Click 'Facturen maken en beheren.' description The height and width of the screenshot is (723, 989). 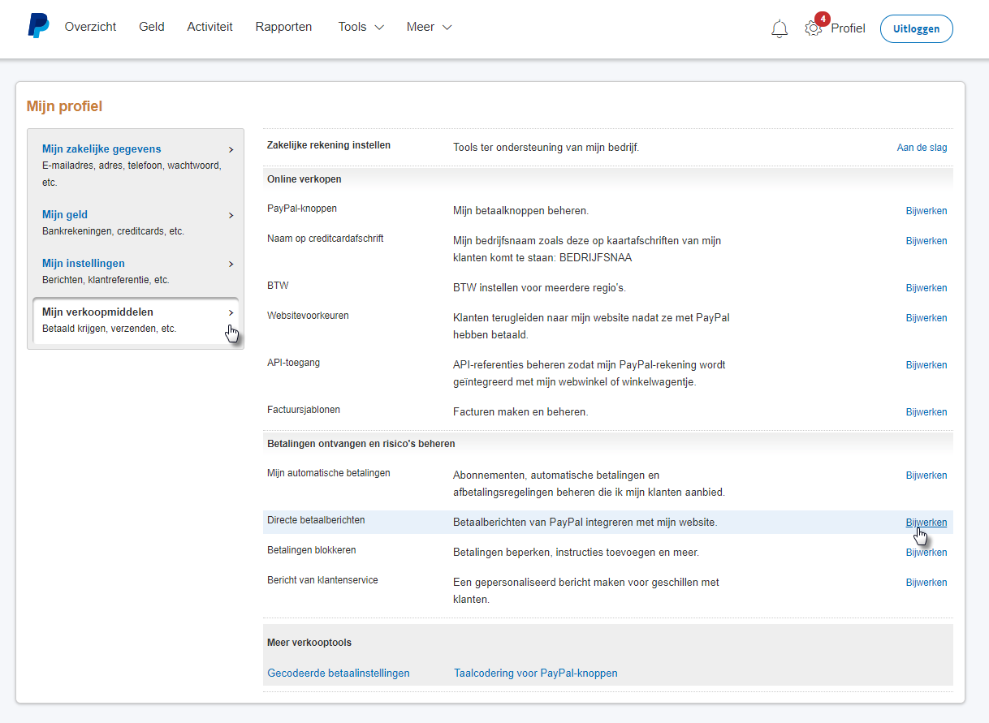[x=520, y=412]
